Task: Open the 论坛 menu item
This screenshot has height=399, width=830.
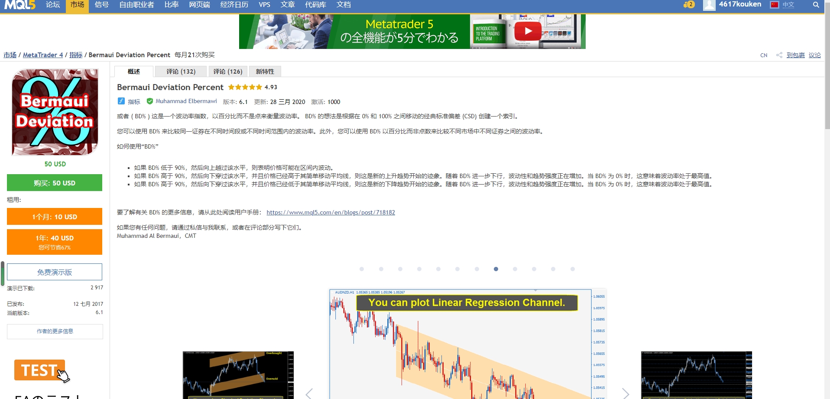Action: 53,5
